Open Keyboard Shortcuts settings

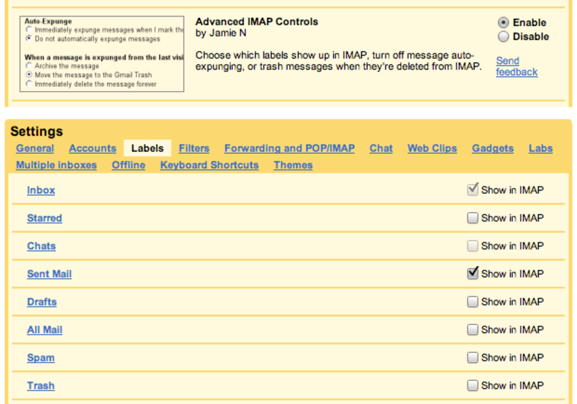209,165
